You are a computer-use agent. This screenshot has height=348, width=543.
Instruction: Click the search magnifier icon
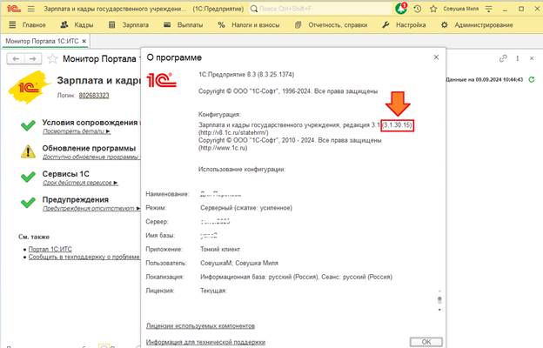[254, 9]
